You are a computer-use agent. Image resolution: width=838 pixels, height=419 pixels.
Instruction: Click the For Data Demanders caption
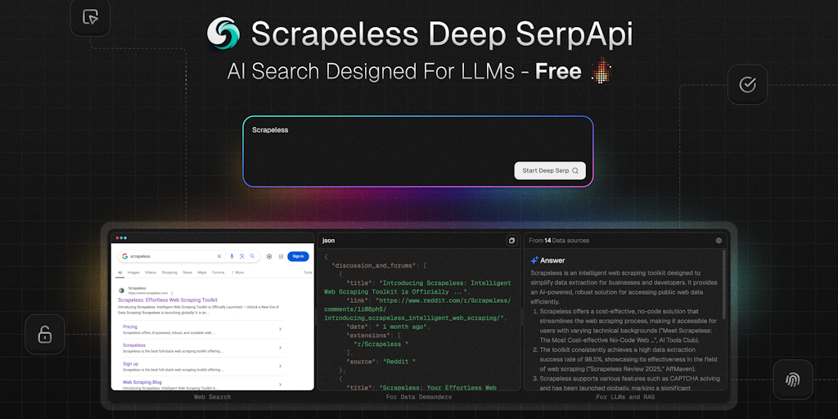[418, 397]
